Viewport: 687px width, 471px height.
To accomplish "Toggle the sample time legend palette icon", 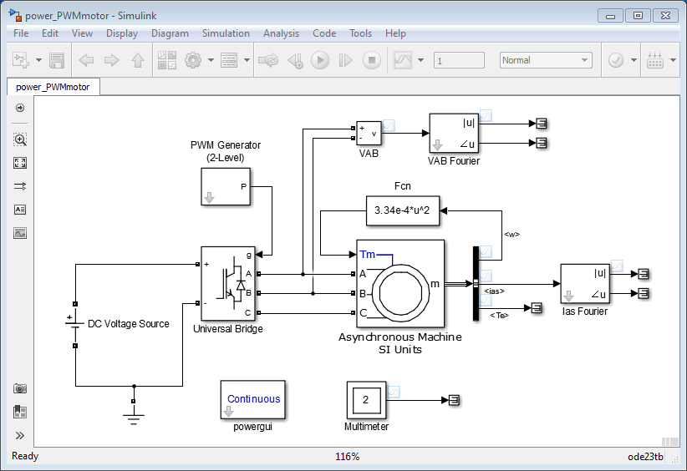I will pos(20,186).
